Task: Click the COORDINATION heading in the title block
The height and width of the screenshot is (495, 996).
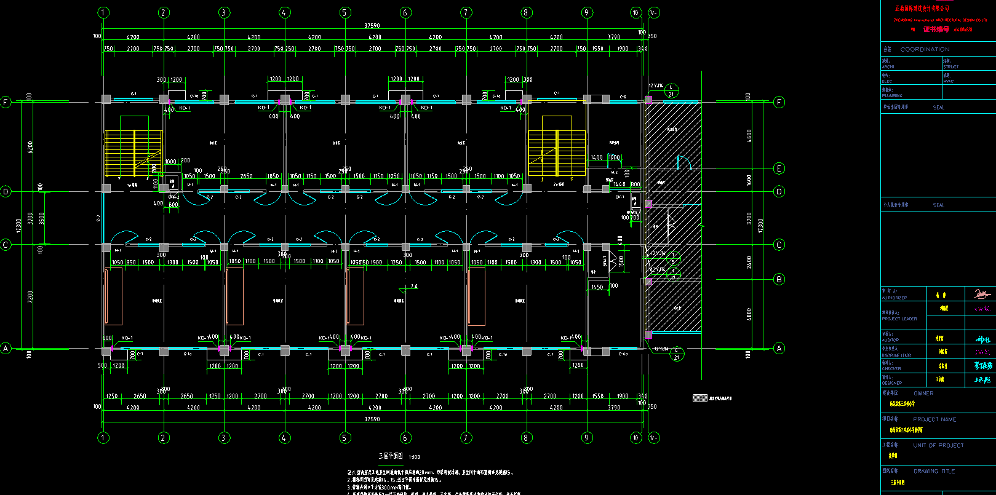Action: [x=925, y=49]
